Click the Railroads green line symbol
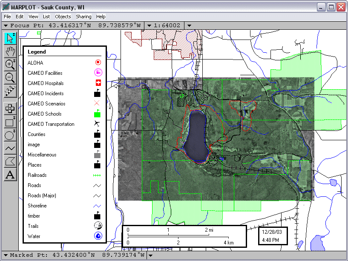 point(97,176)
